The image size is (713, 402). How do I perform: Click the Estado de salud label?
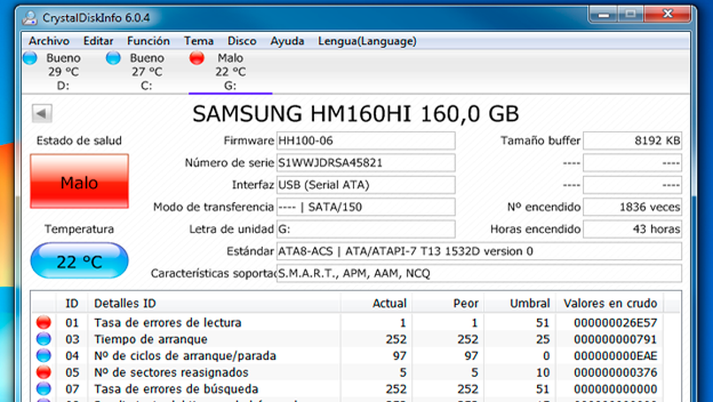tap(79, 141)
